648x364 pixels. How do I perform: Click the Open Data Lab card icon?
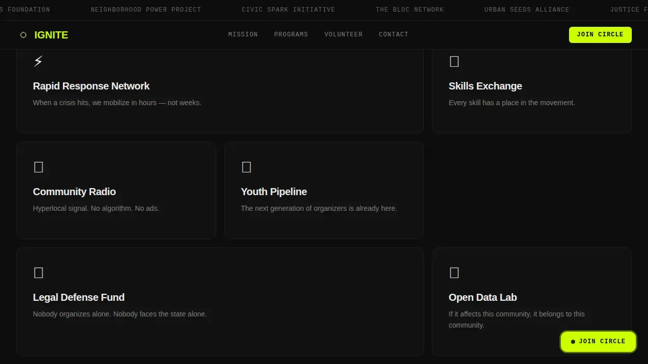[454, 272]
